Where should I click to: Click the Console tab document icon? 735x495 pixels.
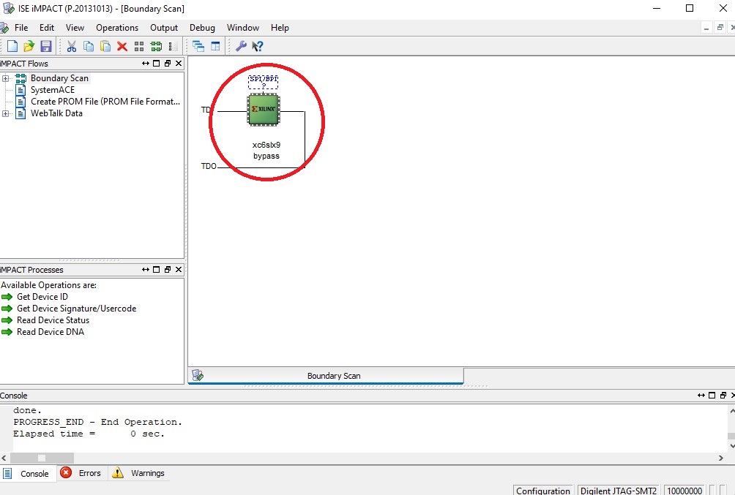pyautogui.click(x=7, y=473)
